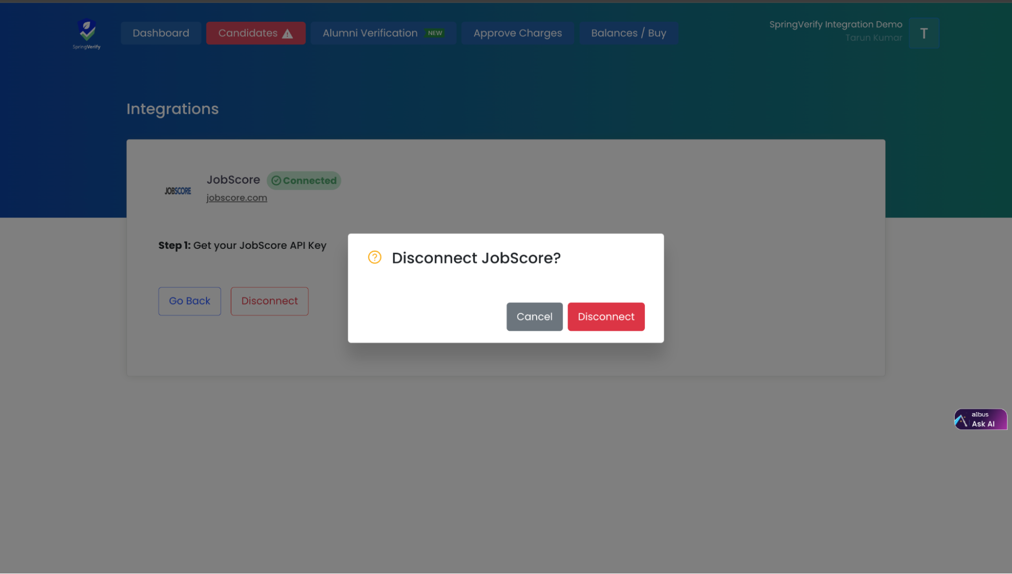Confirm with the red Disconnect dialog button

click(x=606, y=317)
